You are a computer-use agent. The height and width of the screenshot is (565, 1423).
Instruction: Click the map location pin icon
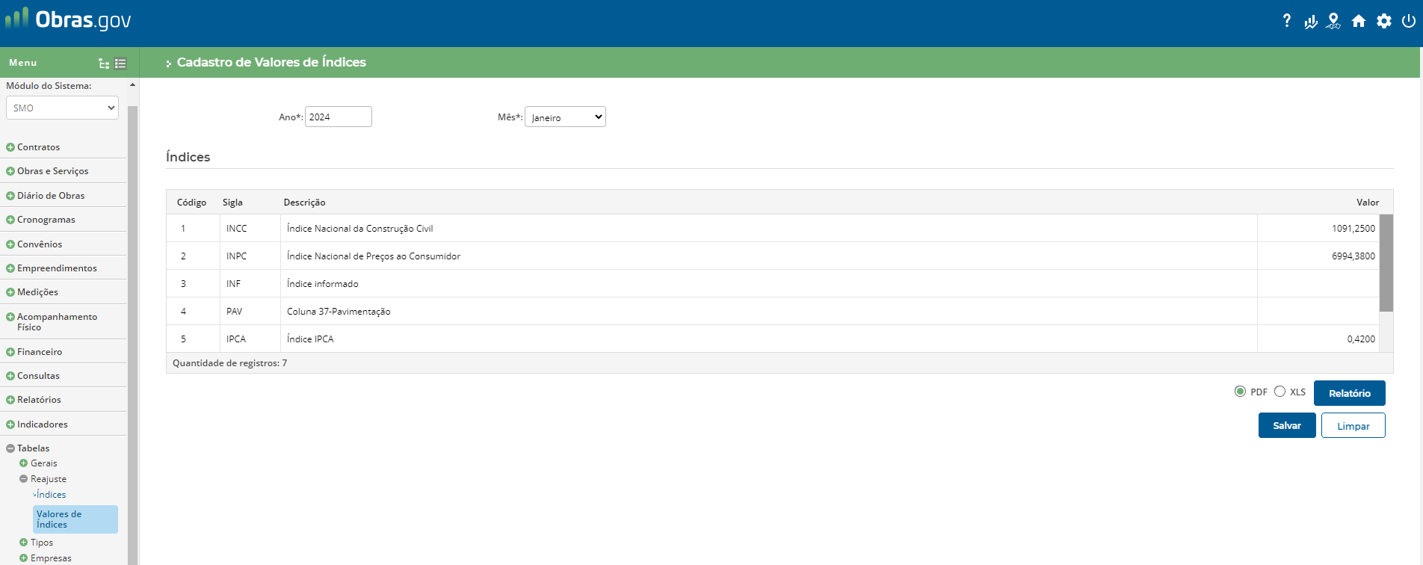1333,22
